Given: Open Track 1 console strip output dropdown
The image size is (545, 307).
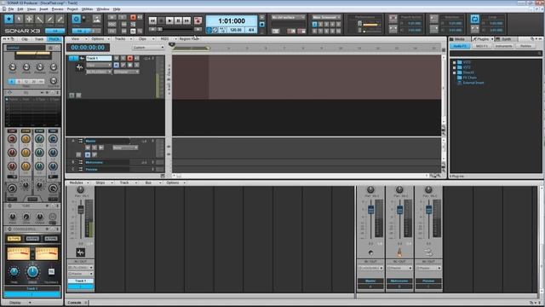Looking at the screenshot, I should click(x=81, y=274).
